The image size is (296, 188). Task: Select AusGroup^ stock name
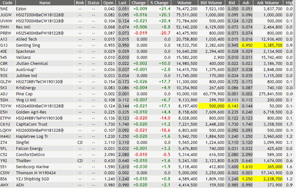(x=26, y=70)
